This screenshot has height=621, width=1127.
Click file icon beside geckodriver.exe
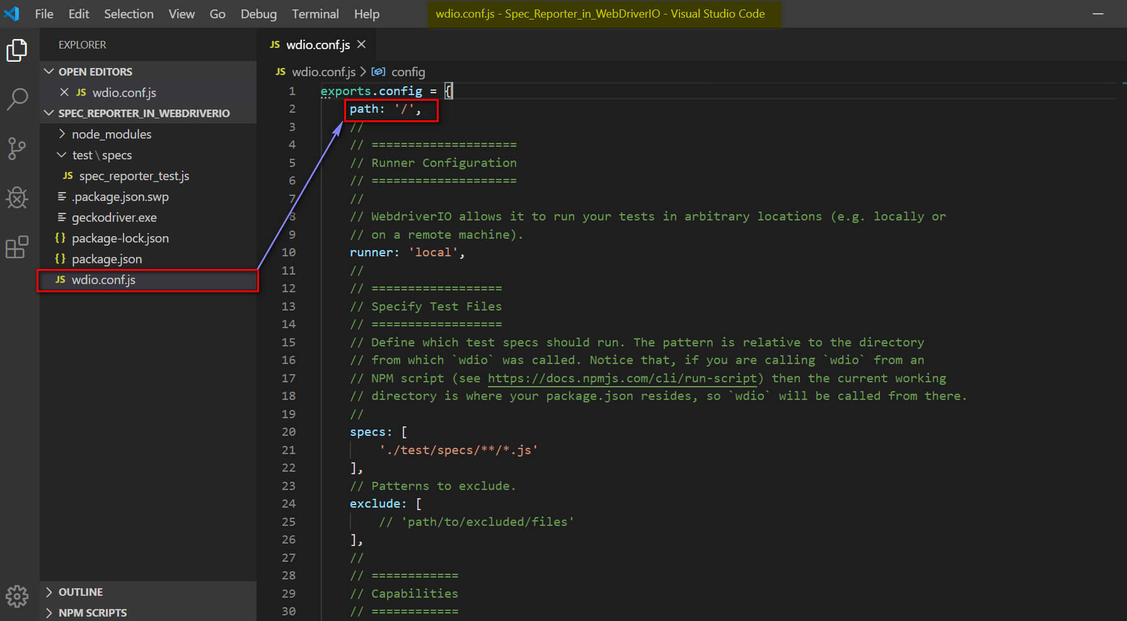pyautogui.click(x=61, y=217)
